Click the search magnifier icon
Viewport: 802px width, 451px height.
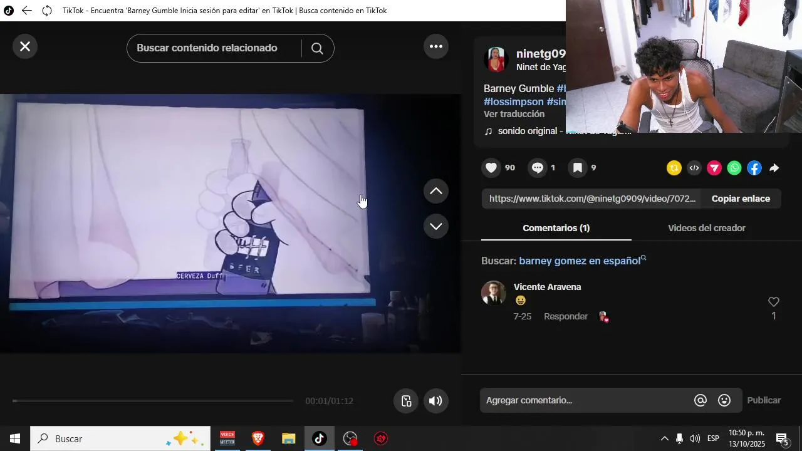pyautogui.click(x=317, y=48)
